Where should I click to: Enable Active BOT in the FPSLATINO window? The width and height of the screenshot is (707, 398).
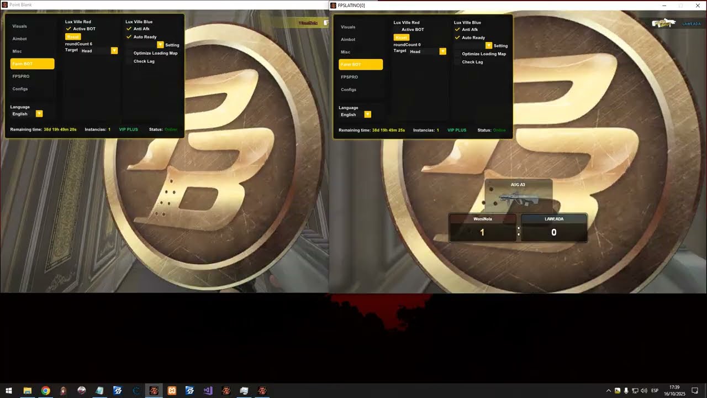(x=397, y=29)
